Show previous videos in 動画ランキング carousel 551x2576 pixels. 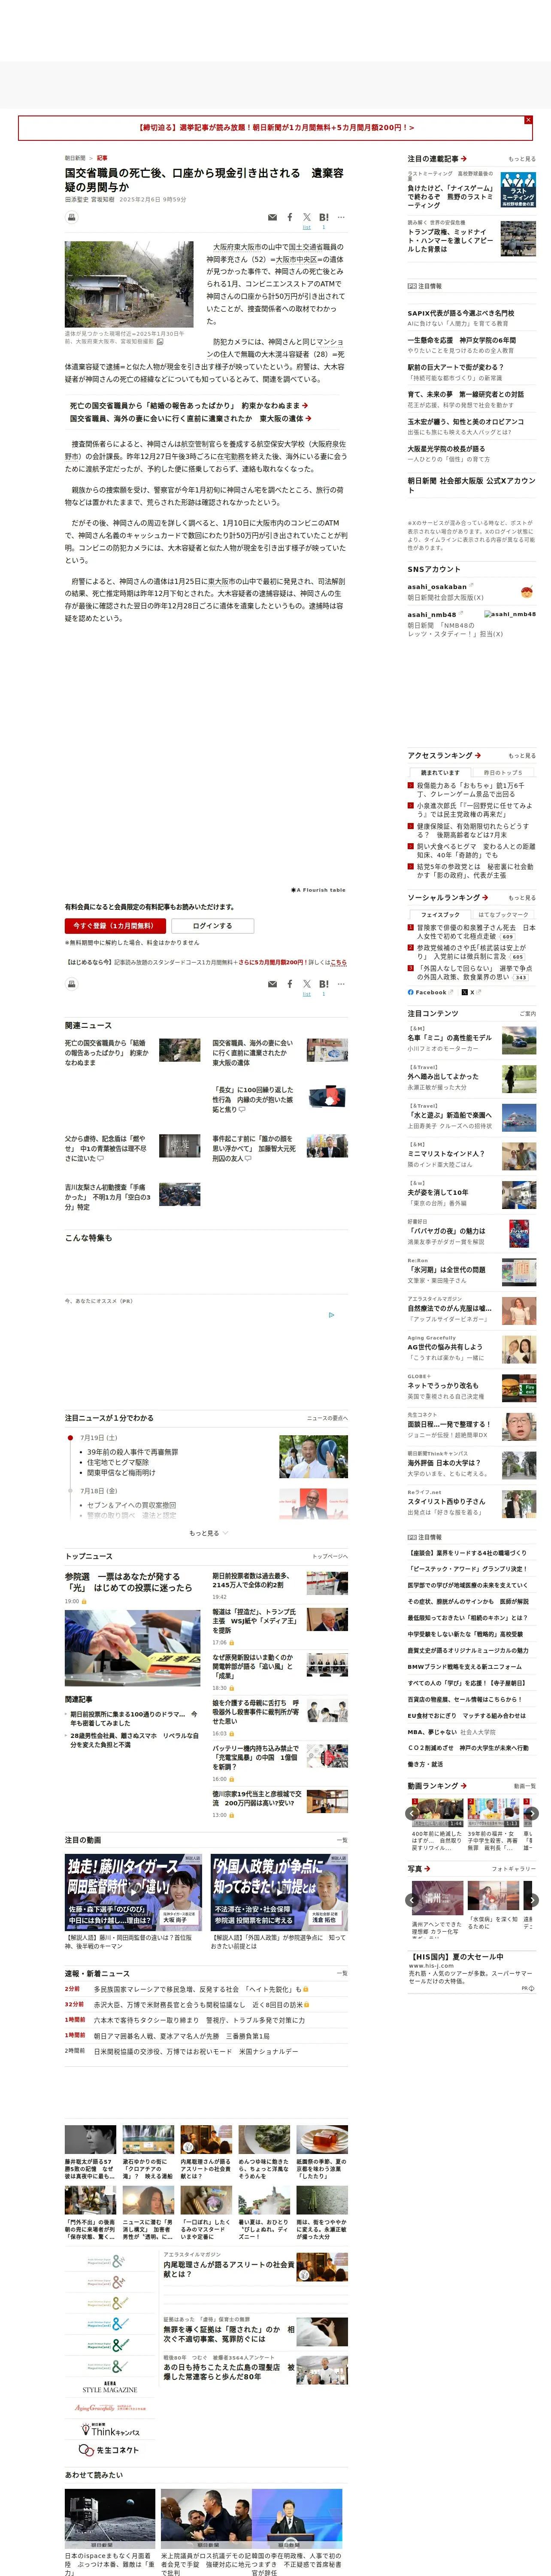(x=412, y=1813)
